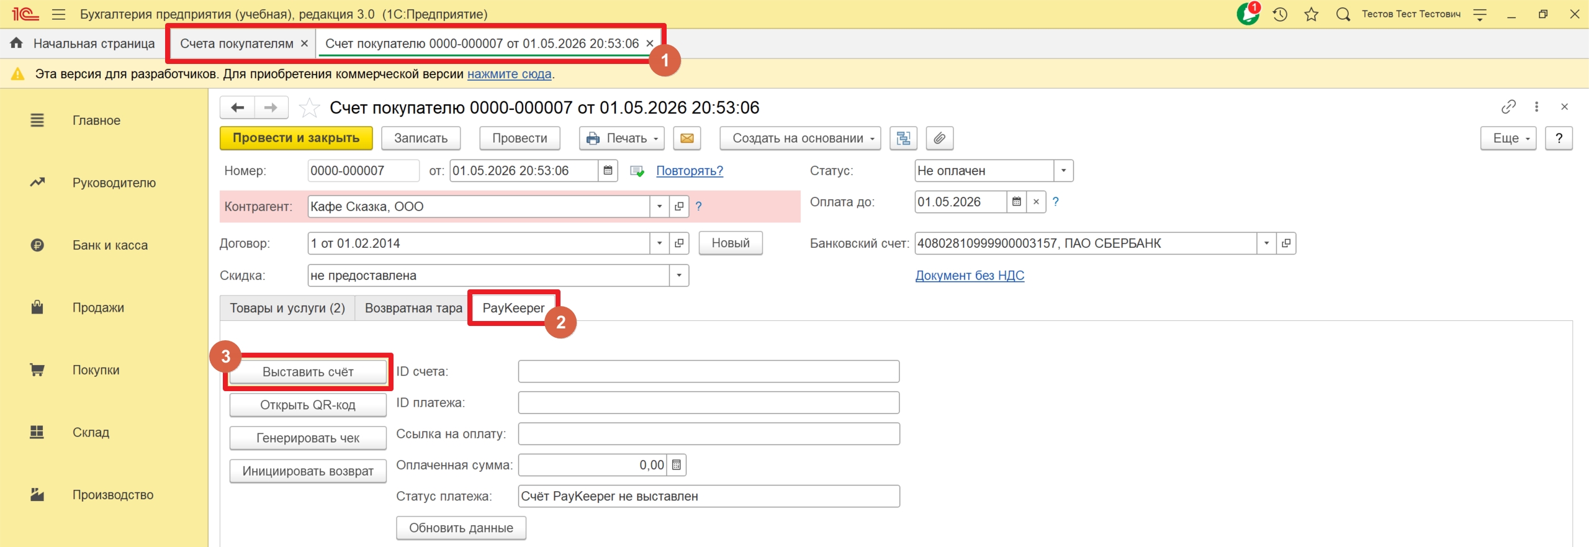Clear the Оплата до date field
This screenshot has width=1589, height=547.
tap(1036, 202)
